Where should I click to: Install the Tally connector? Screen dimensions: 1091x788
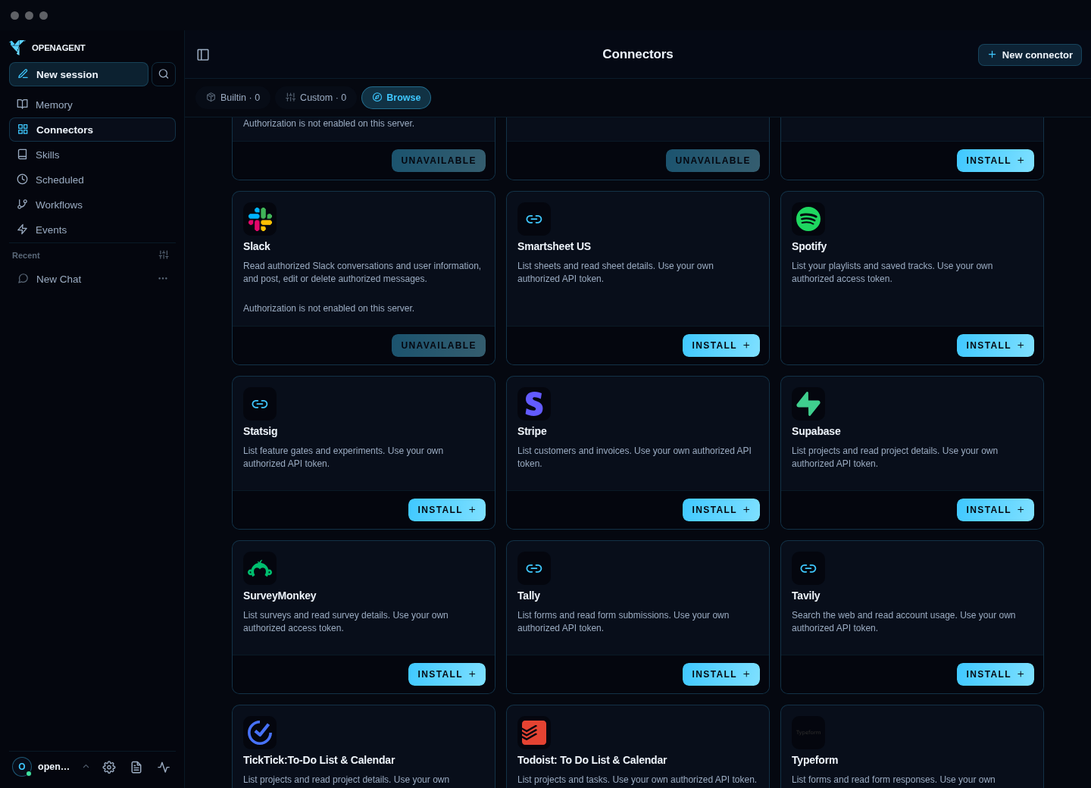click(721, 674)
